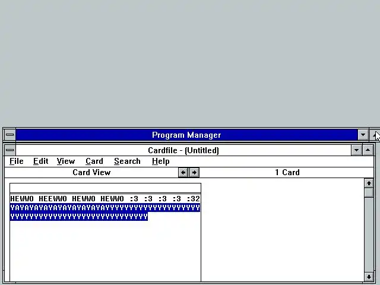
Task: Go to next card with right arrow
Action: pyautogui.click(x=194, y=173)
